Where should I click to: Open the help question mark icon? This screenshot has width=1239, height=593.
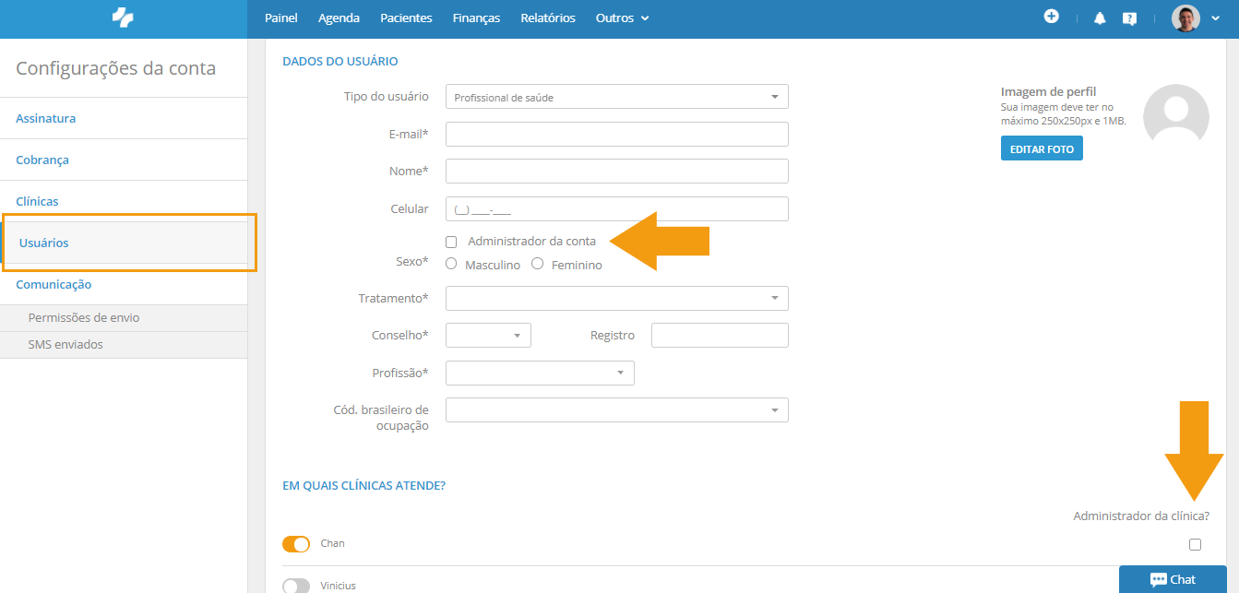click(x=1129, y=18)
